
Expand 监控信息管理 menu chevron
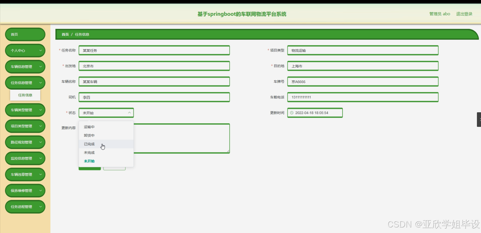coord(41,158)
